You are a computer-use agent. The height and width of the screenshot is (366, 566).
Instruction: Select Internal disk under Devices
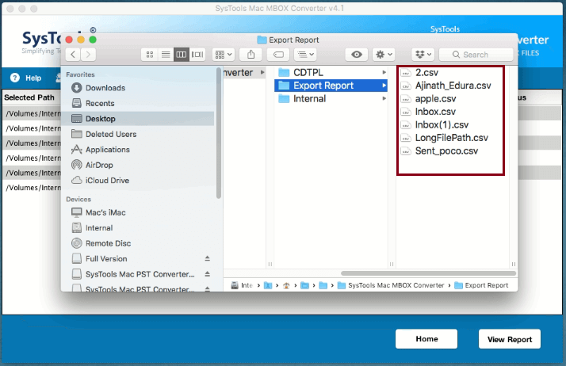pyautogui.click(x=92, y=228)
